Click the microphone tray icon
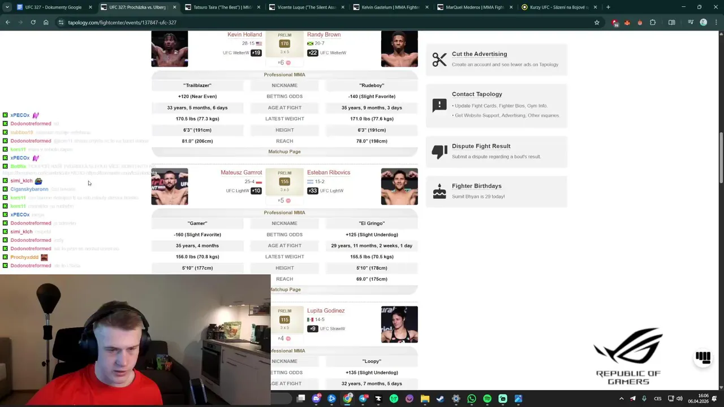724x407 pixels. 644,399
